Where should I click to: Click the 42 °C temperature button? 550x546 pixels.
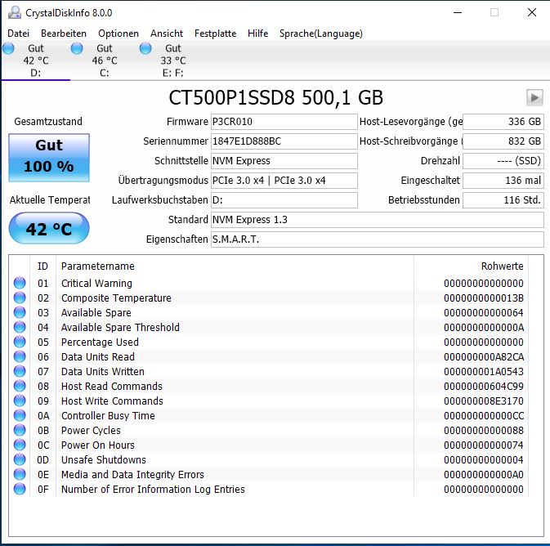49,228
